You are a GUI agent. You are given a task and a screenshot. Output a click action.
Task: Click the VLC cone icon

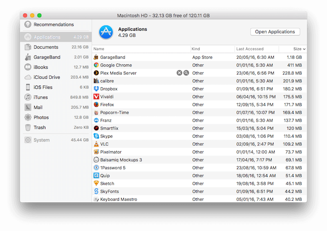coord(96,144)
